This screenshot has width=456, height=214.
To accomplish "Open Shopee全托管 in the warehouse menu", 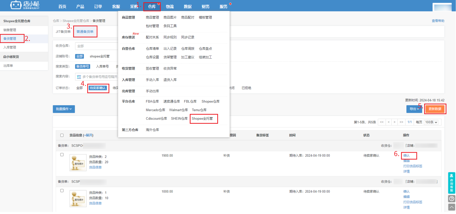I will (202, 118).
